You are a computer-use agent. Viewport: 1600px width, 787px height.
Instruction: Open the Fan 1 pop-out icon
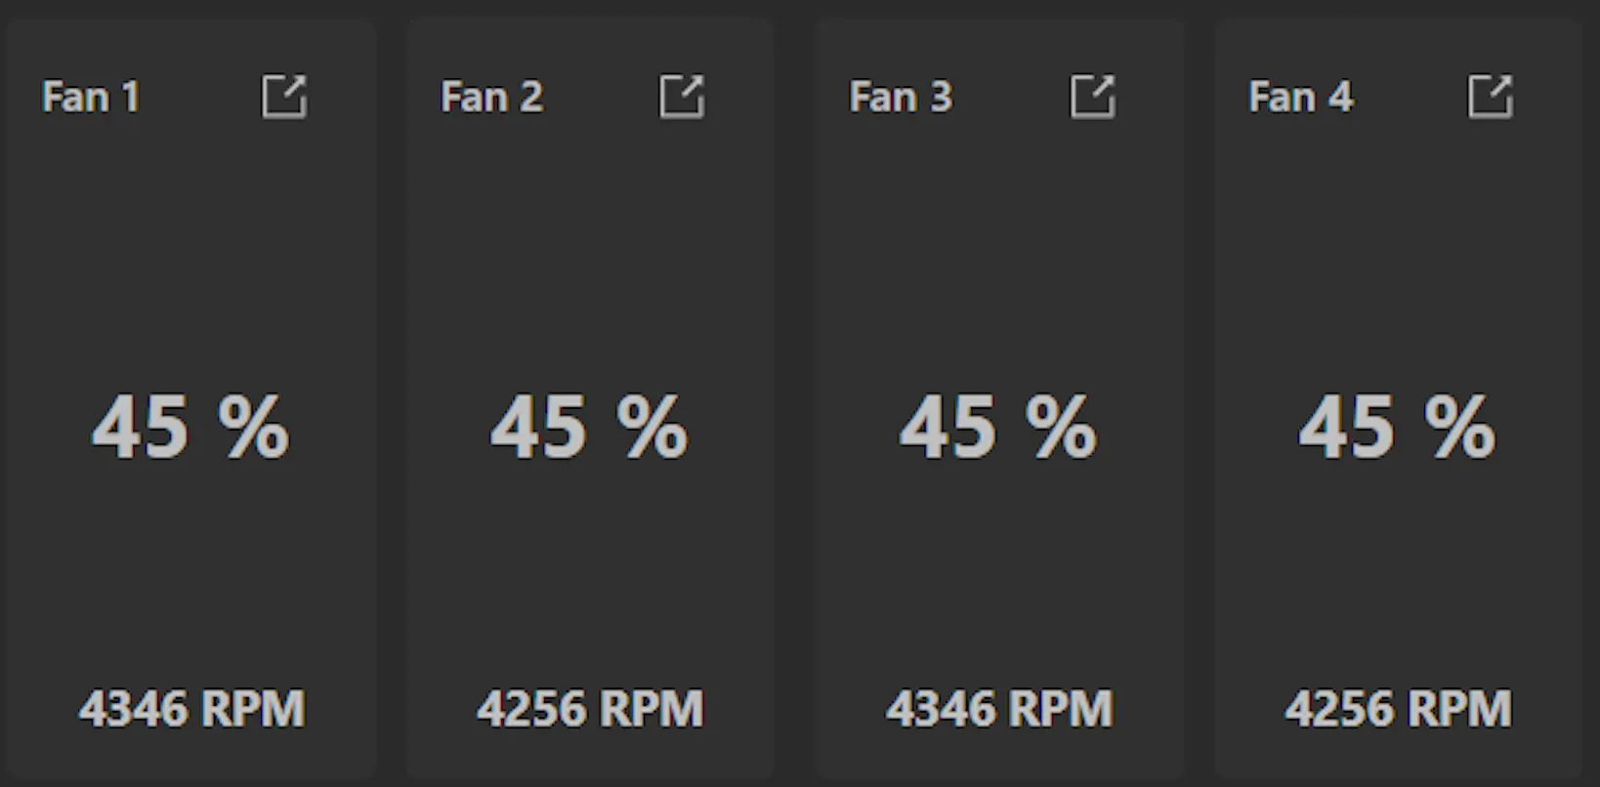point(284,97)
